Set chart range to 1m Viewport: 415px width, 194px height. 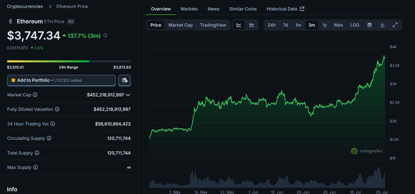click(x=298, y=25)
